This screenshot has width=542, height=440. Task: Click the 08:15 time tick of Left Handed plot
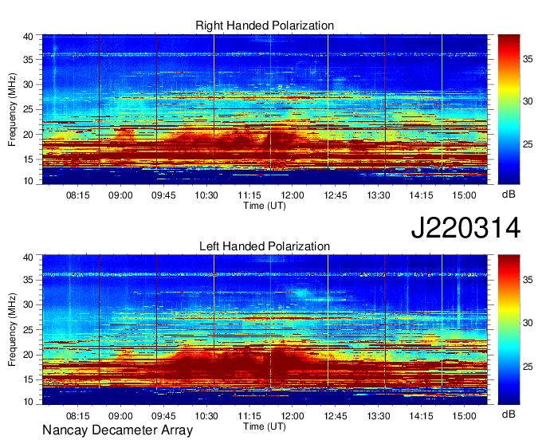(x=78, y=416)
